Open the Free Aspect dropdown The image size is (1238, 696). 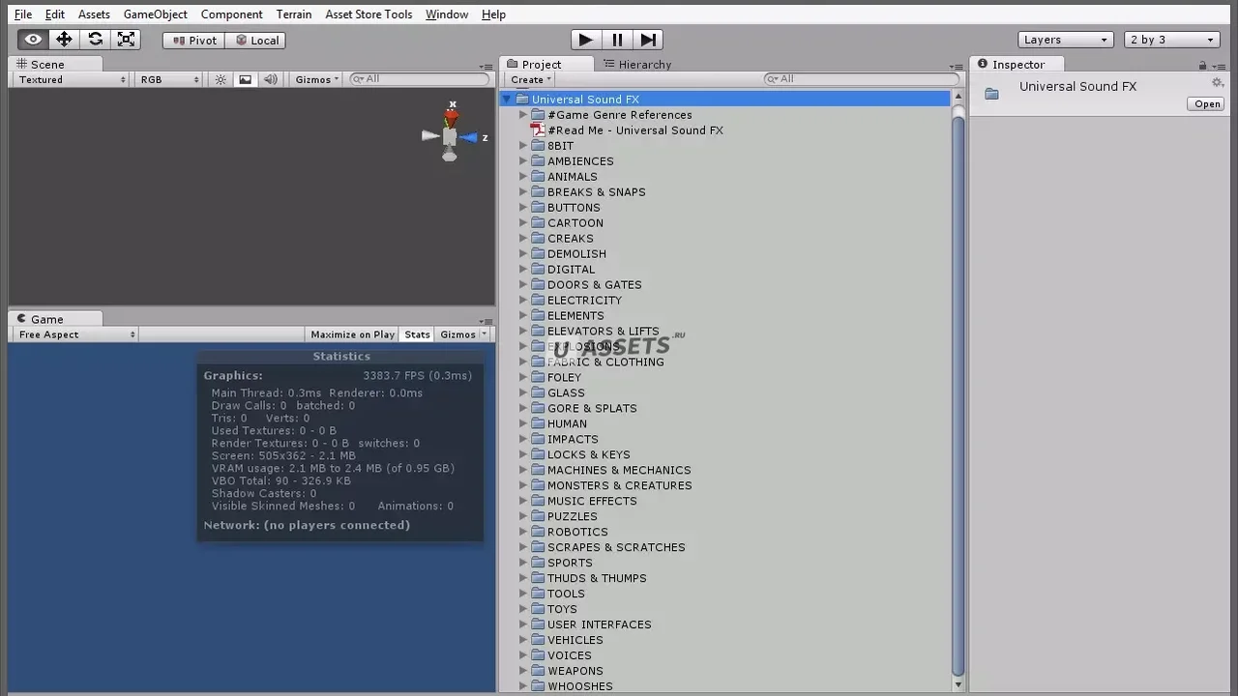click(76, 334)
